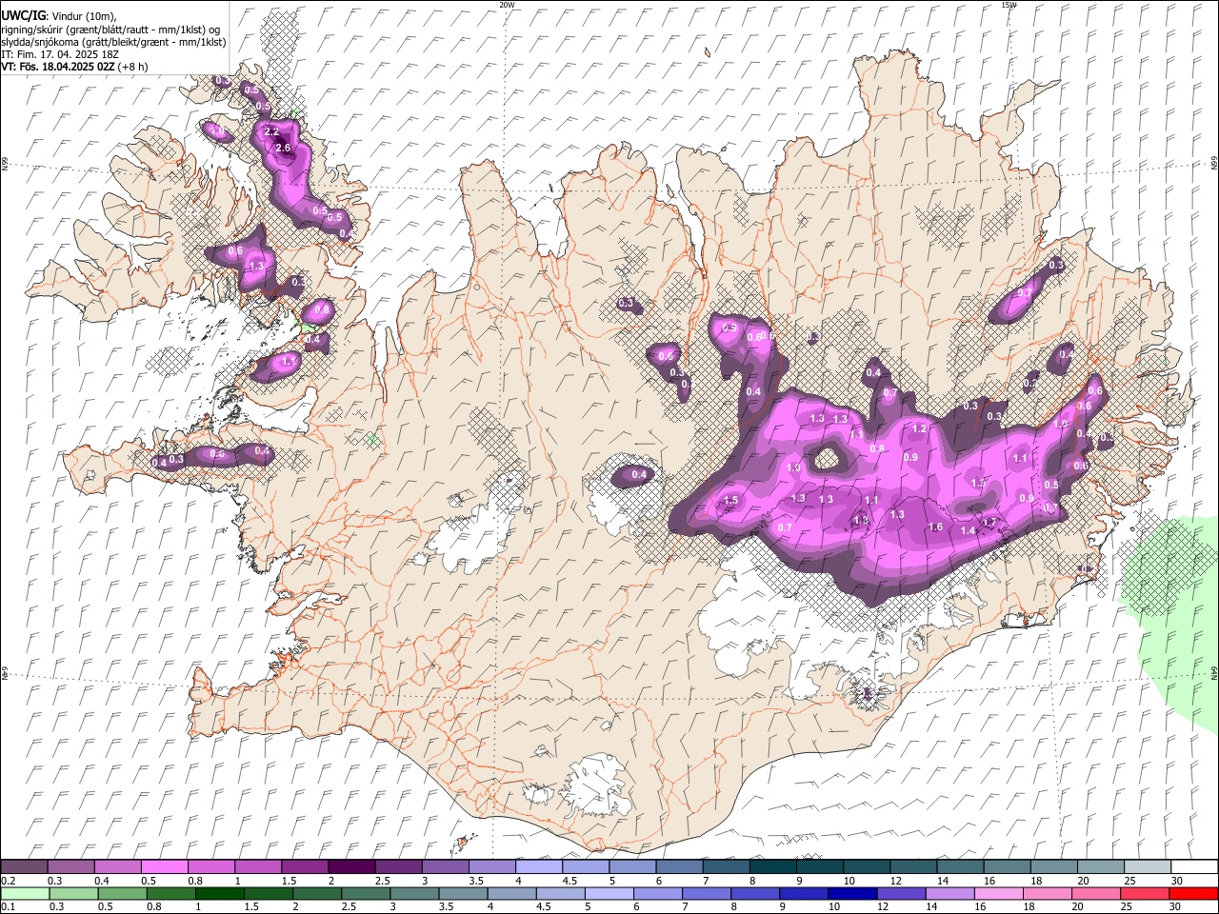The height and width of the screenshot is (914, 1219).
Task: Click the snow legend swatch between 0.5 and 0.8
Action: tap(164, 867)
